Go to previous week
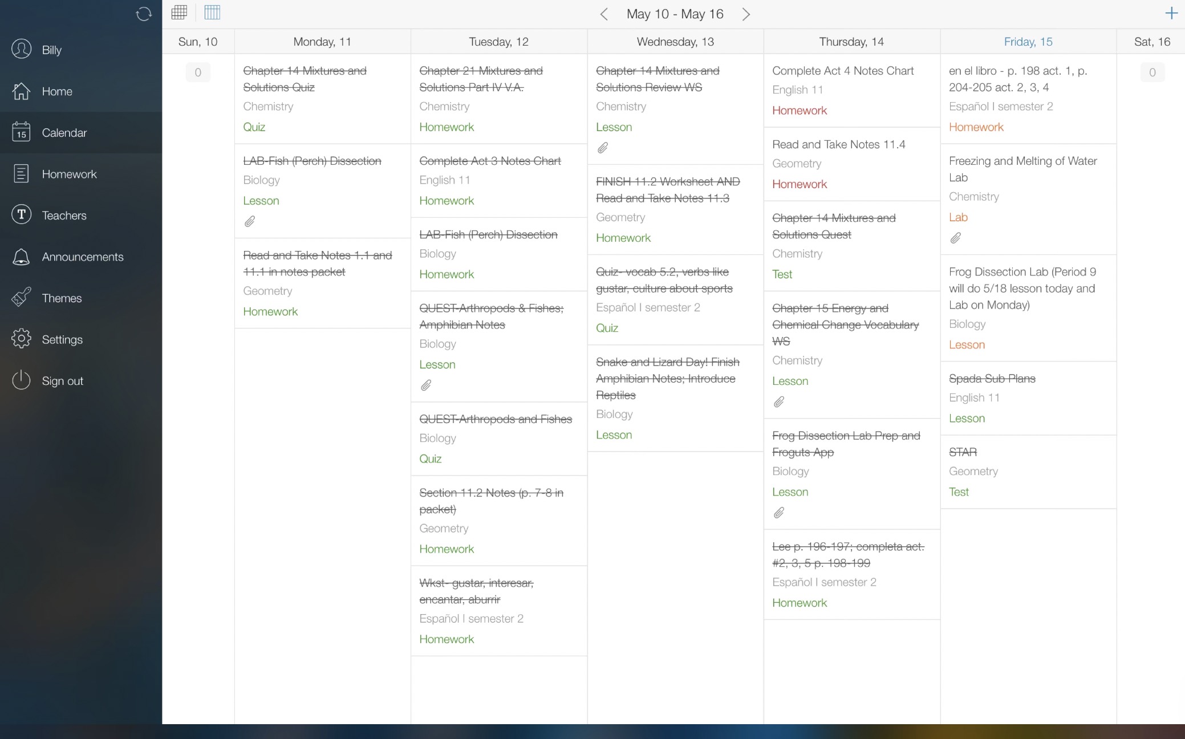The width and height of the screenshot is (1185, 739). pyautogui.click(x=604, y=14)
